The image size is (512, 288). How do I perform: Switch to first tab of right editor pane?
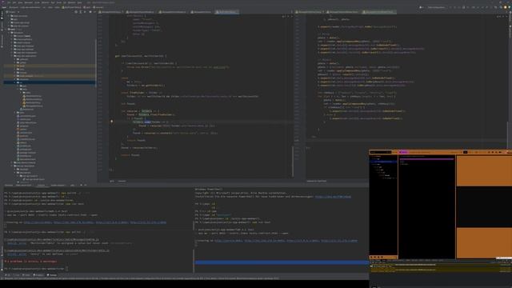(310, 12)
